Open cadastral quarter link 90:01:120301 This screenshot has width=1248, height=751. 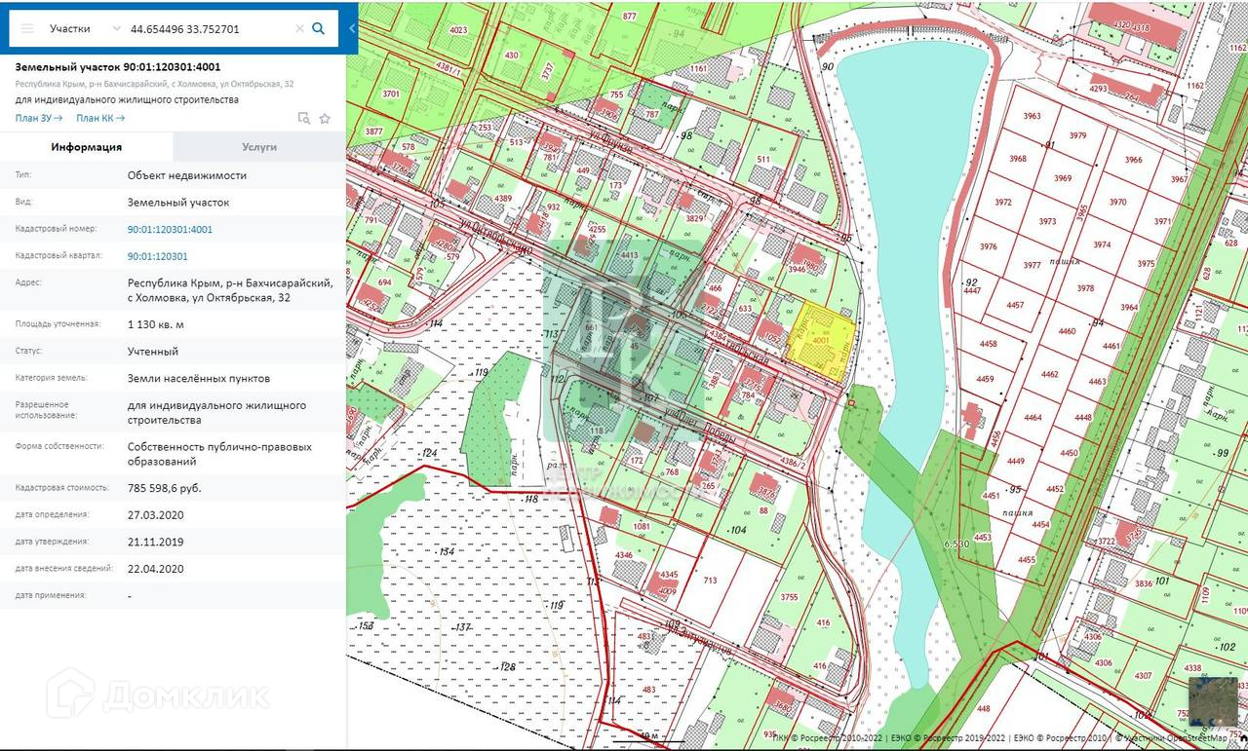pos(157,256)
